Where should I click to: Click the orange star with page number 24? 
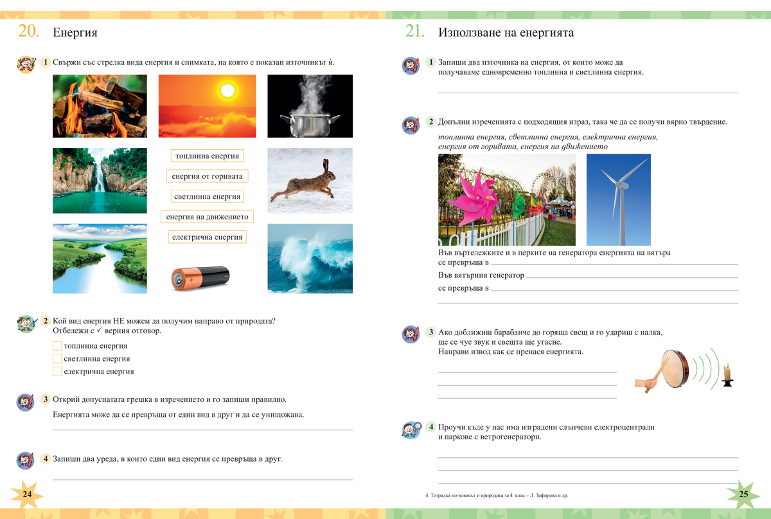26,493
